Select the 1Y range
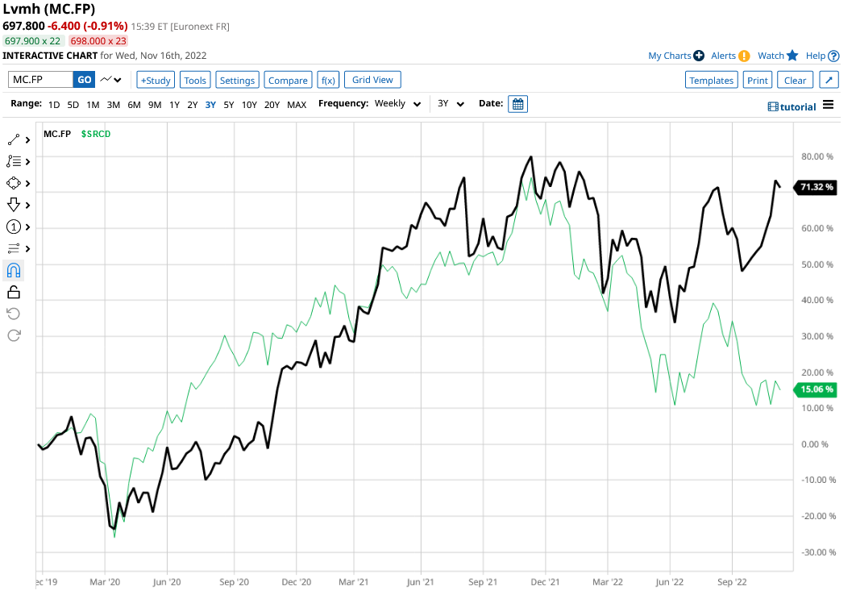Screen dimensions: 856x603 click(174, 105)
